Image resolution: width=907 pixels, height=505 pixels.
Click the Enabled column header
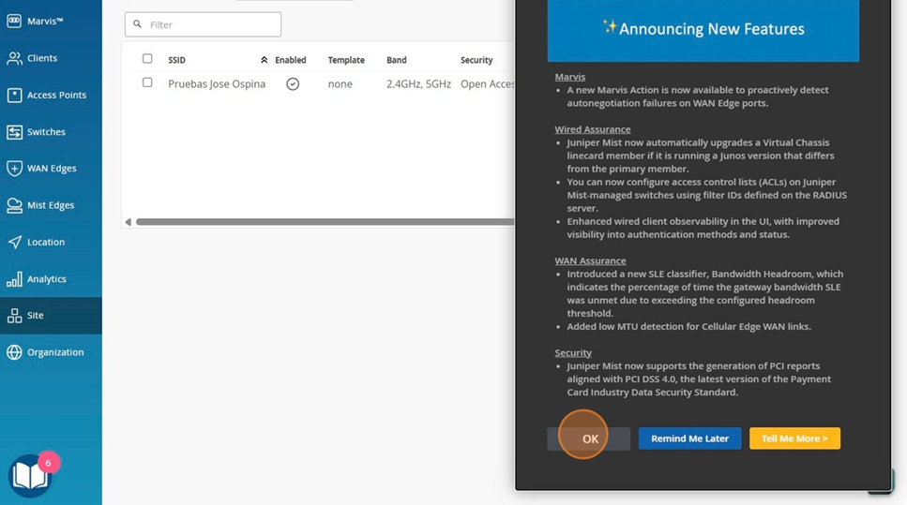pos(291,60)
